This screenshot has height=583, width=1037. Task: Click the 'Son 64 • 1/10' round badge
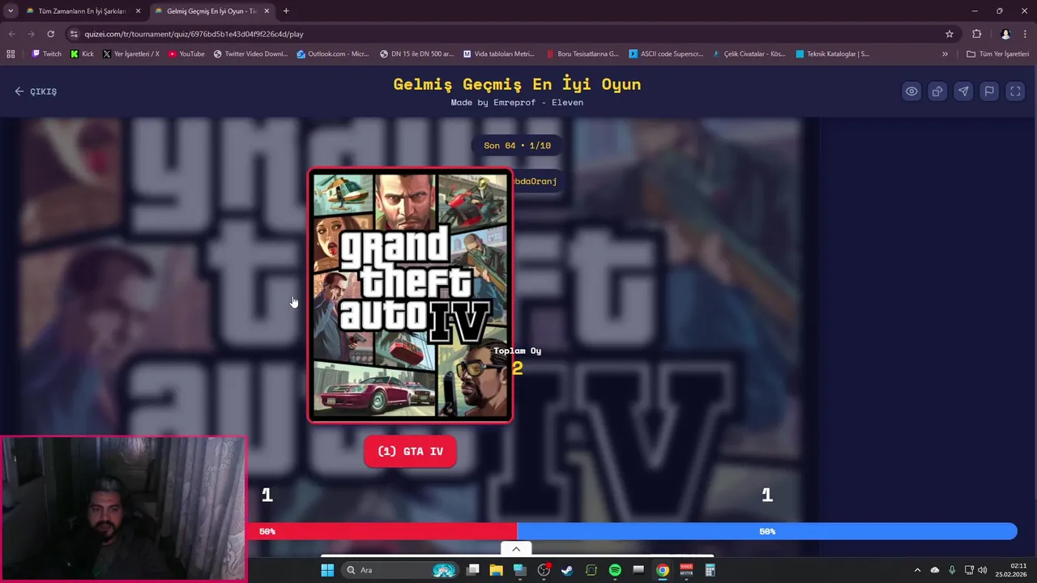click(x=517, y=146)
